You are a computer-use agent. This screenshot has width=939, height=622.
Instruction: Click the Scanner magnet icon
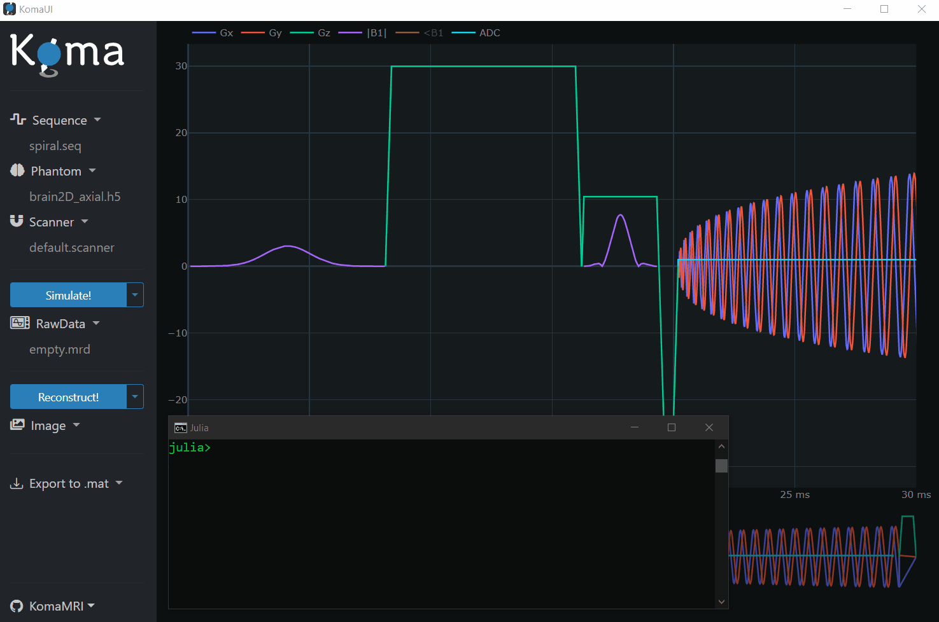[x=17, y=221]
